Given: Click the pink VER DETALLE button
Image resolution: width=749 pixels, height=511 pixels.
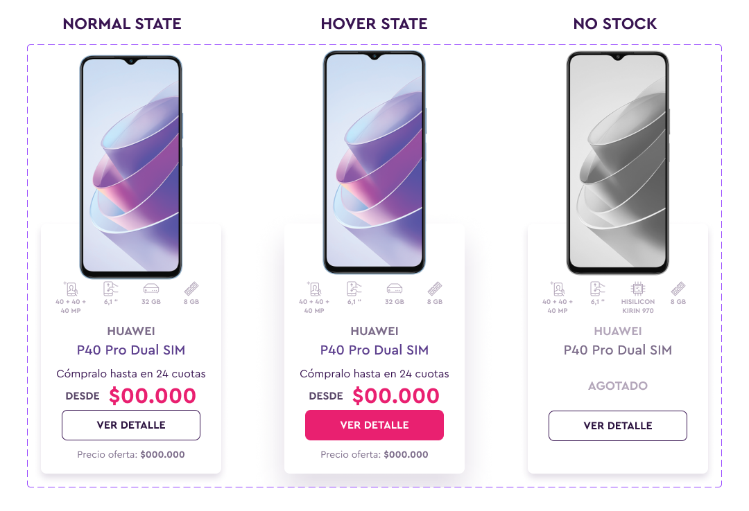Looking at the screenshot, I should pos(374,425).
